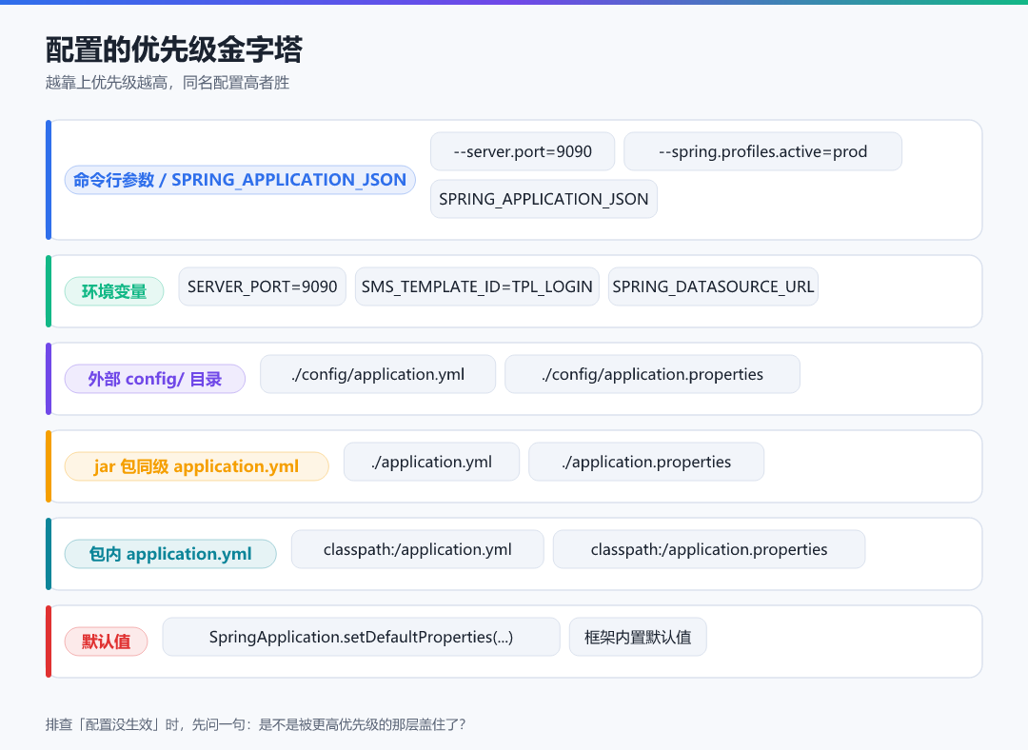Select the green 环境变量 label
Viewport: 1028px width, 750px height.
pyautogui.click(x=114, y=291)
